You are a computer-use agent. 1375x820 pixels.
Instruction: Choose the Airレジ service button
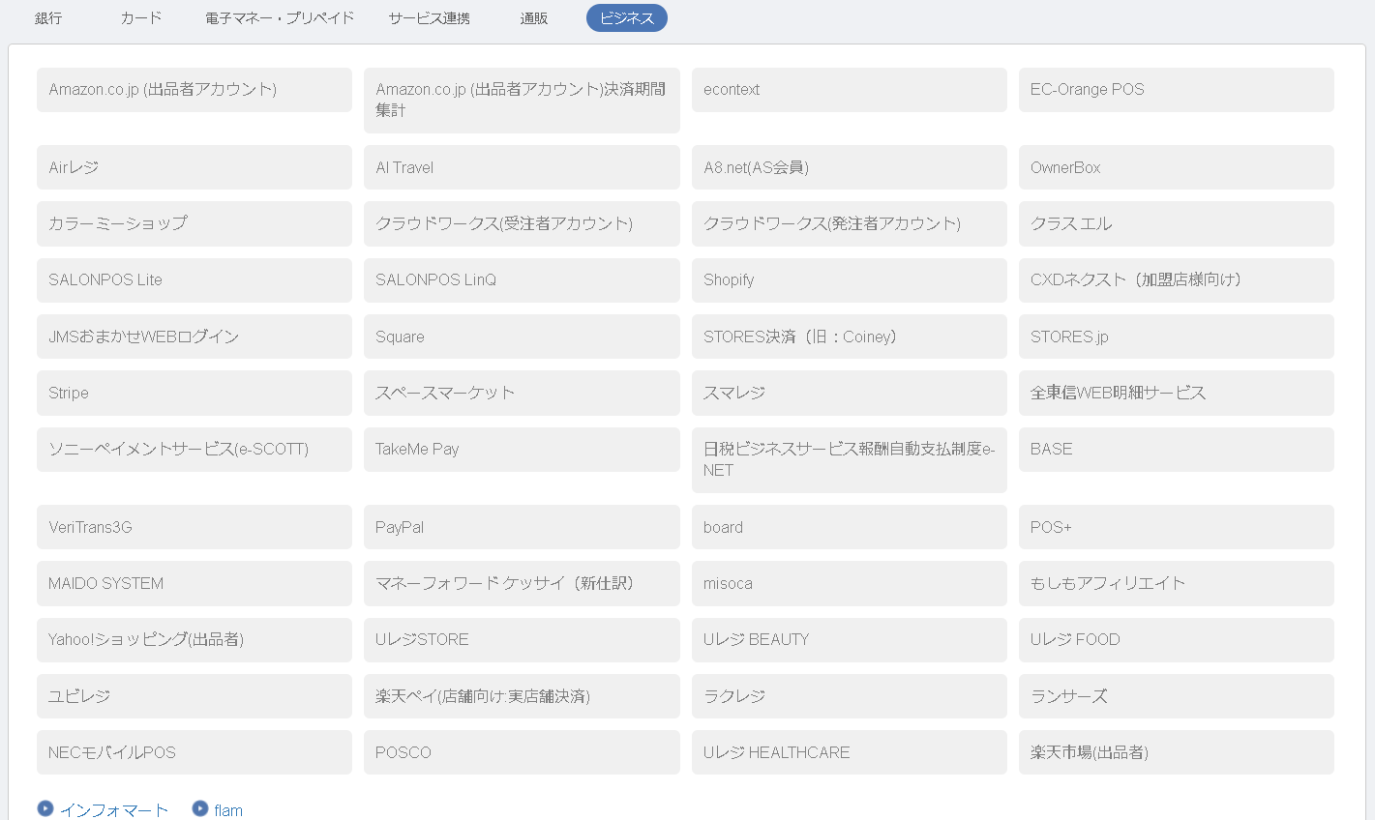[194, 167]
